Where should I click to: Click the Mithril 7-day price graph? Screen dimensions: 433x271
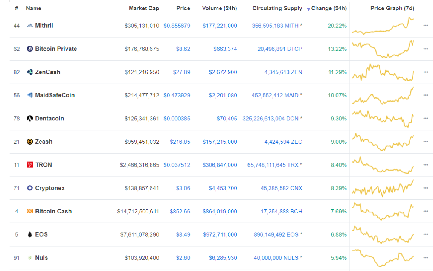coord(383,26)
